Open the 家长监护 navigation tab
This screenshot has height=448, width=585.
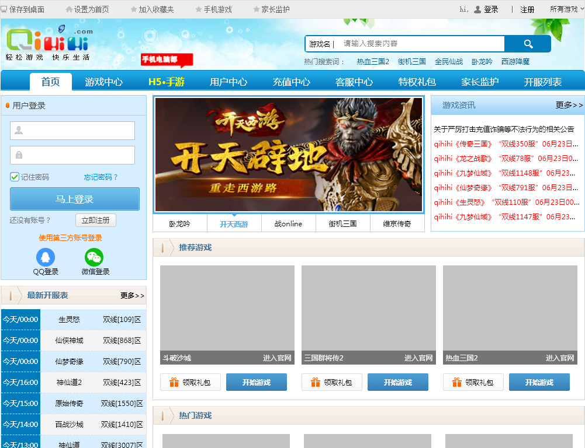480,82
